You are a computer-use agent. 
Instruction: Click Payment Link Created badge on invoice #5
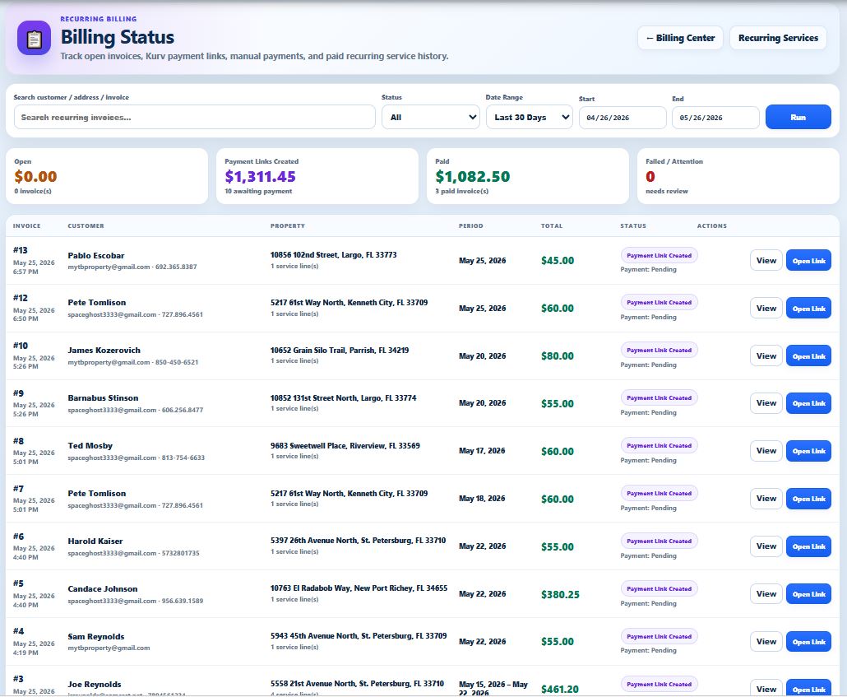(659, 589)
